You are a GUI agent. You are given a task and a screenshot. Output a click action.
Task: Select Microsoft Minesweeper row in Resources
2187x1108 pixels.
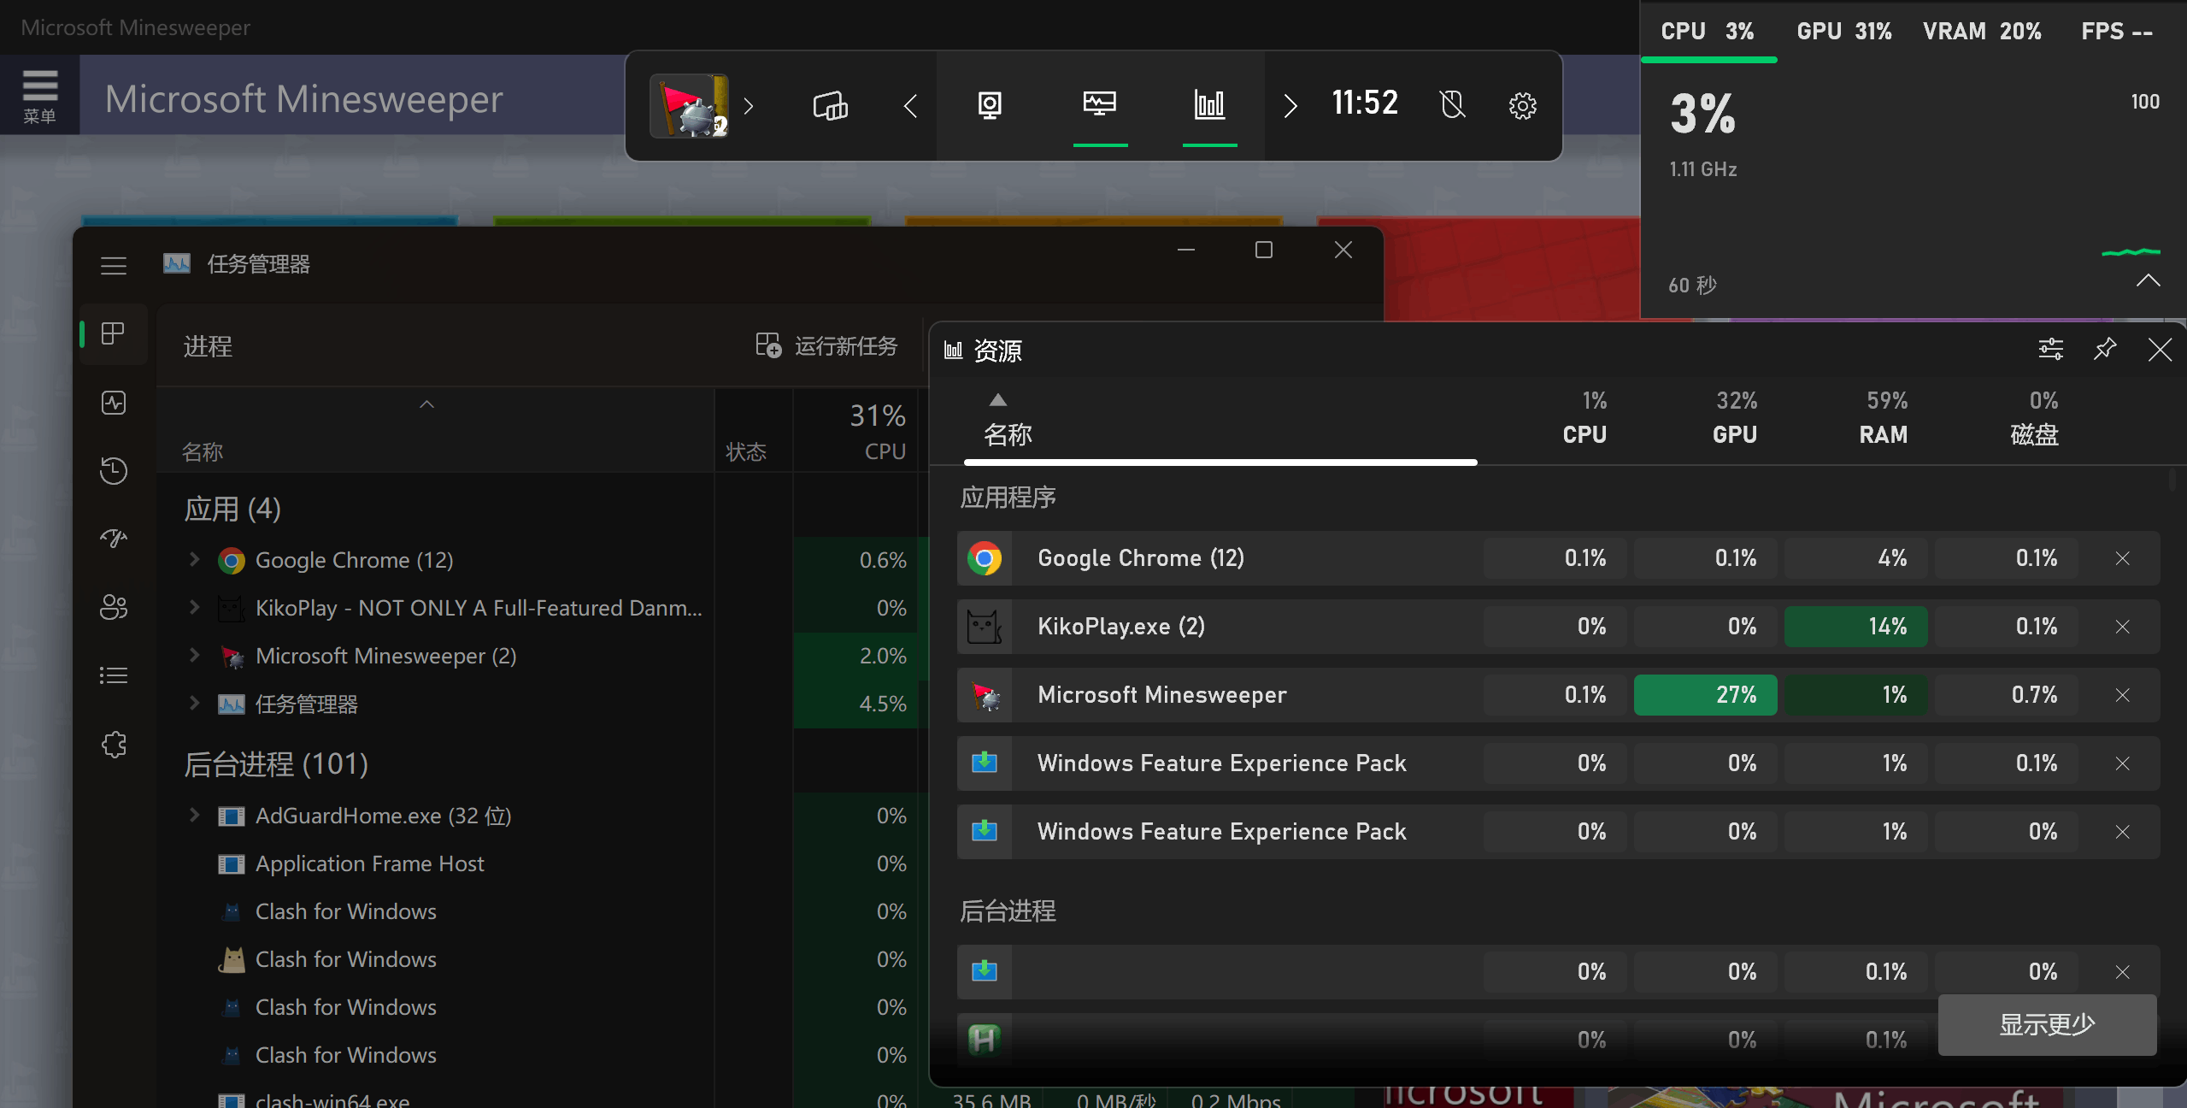(x=1558, y=695)
